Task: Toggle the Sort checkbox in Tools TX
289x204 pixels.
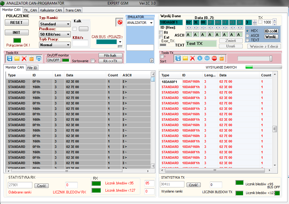Action: tap(162, 56)
